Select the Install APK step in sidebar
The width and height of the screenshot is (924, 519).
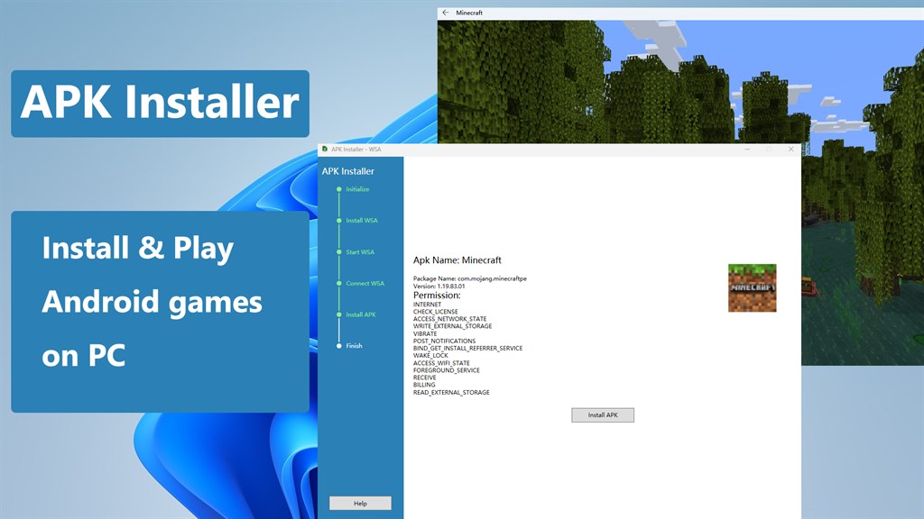pos(360,314)
